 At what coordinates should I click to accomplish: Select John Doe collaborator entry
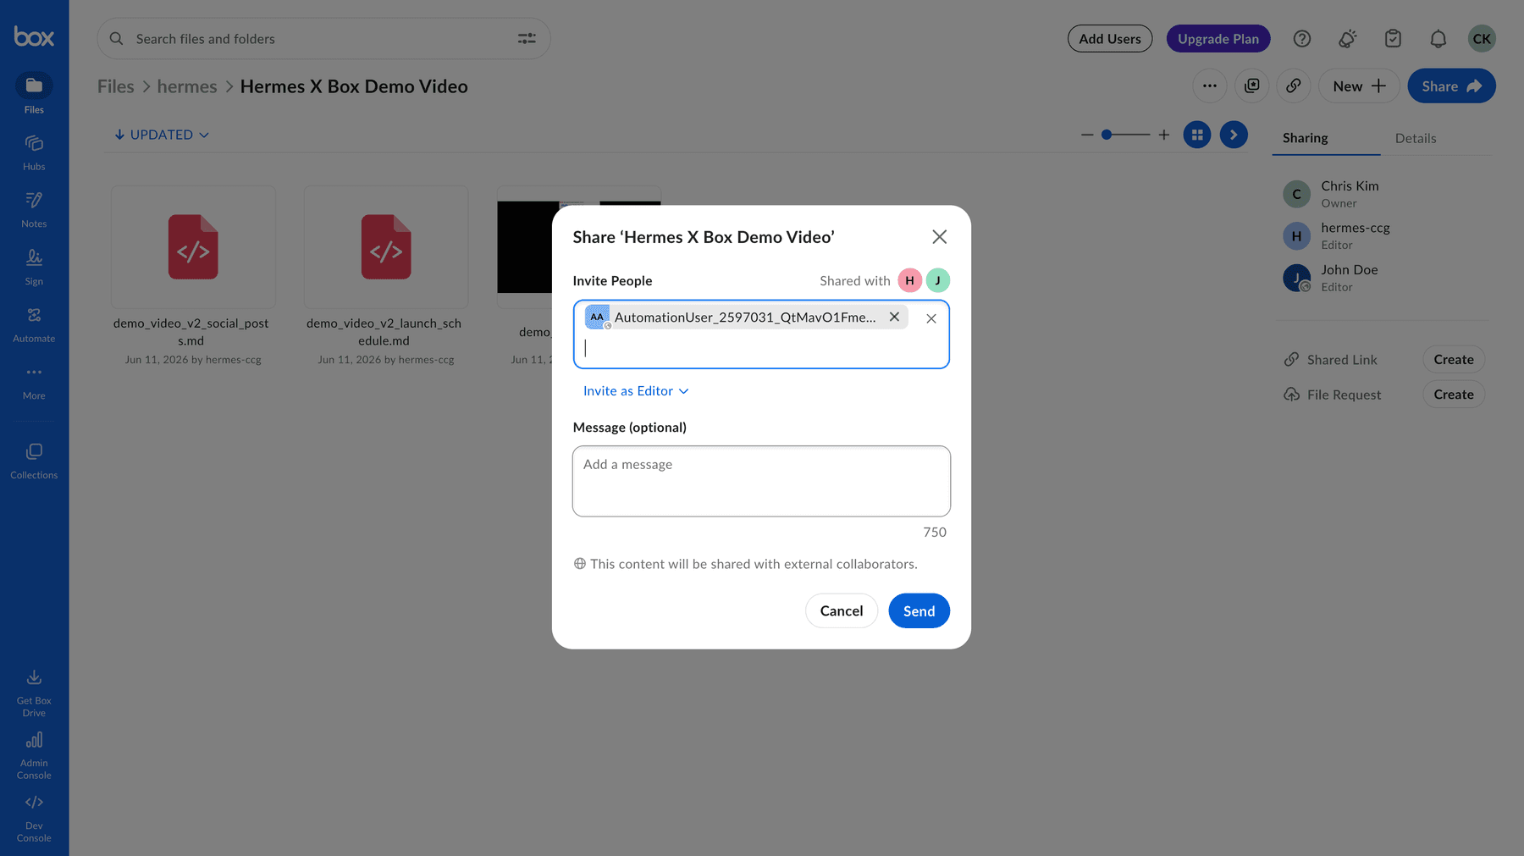point(1382,278)
